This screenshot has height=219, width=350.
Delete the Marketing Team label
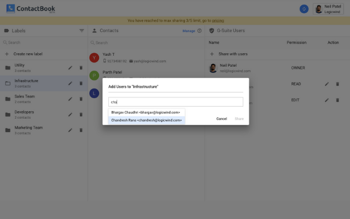click(x=81, y=130)
